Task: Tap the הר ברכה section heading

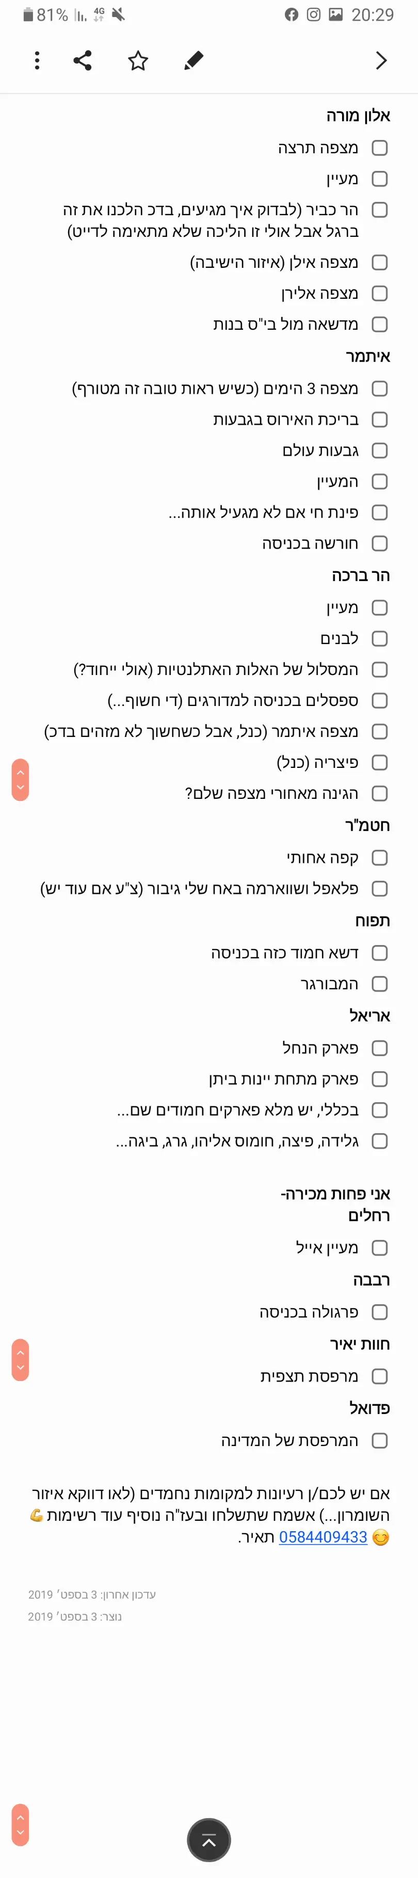Action: click(x=360, y=575)
